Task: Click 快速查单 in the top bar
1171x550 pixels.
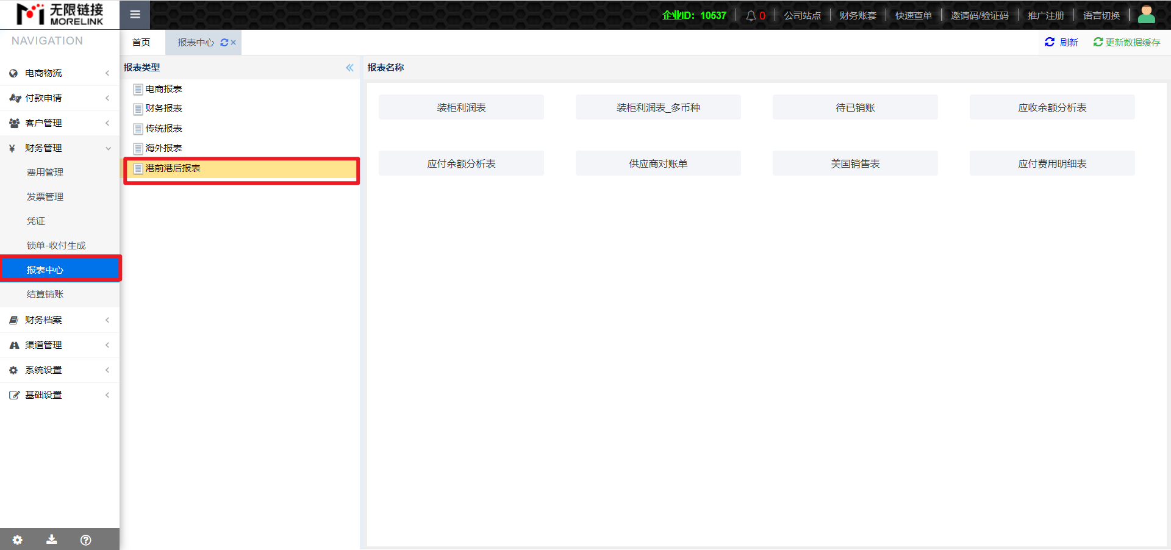Action: click(x=913, y=15)
